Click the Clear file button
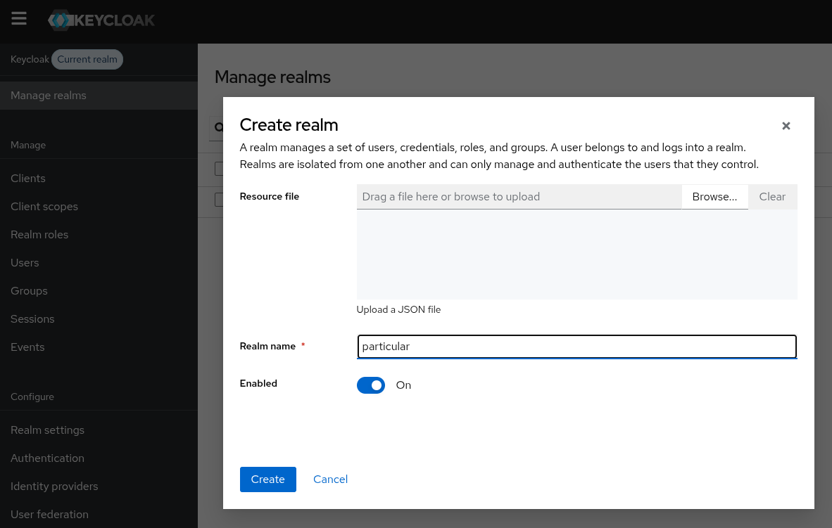The image size is (832, 528). (x=772, y=197)
